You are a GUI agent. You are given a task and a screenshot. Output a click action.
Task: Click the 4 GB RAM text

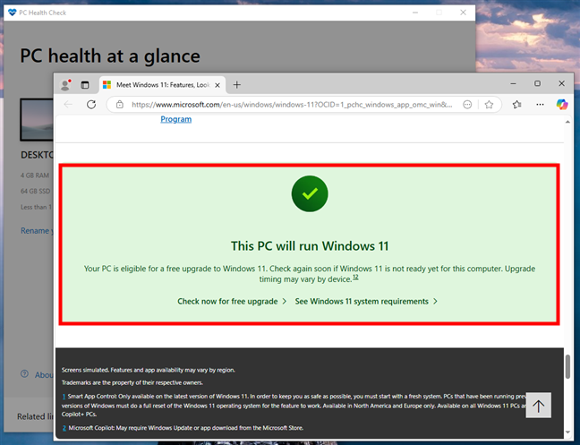click(x=35, y=175)
